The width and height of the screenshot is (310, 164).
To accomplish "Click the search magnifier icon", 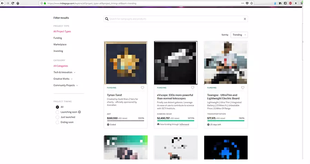I will pos(107,19).
